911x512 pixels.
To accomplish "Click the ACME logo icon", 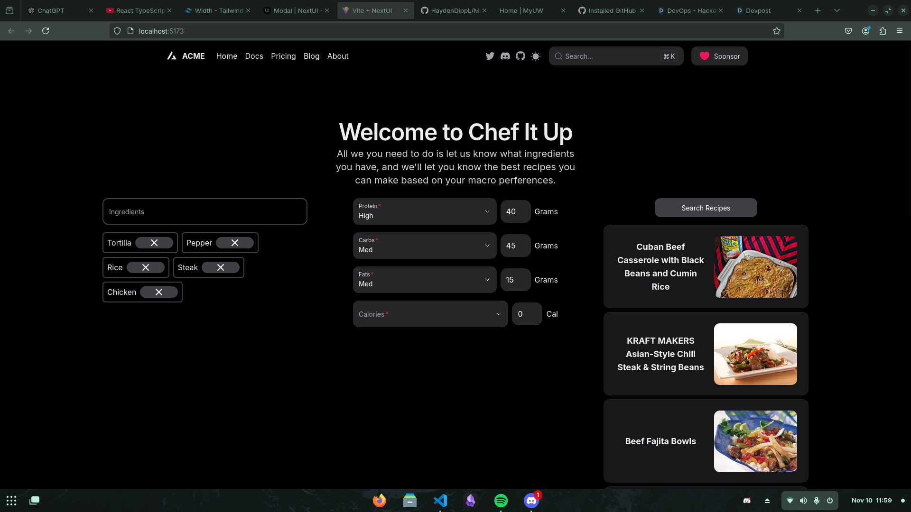I will tap(172, 56).
